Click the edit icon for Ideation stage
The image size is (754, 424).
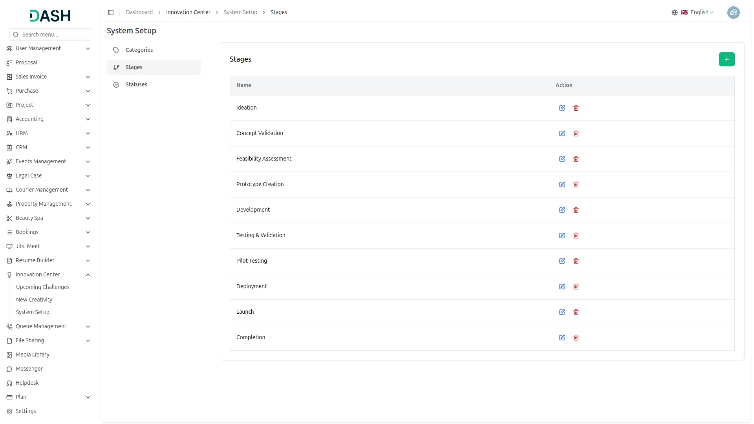click(562, 108)
